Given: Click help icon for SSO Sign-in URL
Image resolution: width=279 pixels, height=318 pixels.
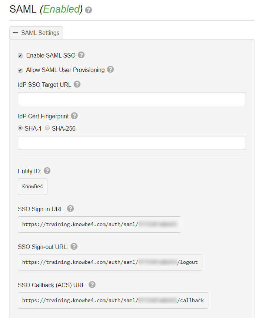Looking at the screenshot, I should coord(70,209).
